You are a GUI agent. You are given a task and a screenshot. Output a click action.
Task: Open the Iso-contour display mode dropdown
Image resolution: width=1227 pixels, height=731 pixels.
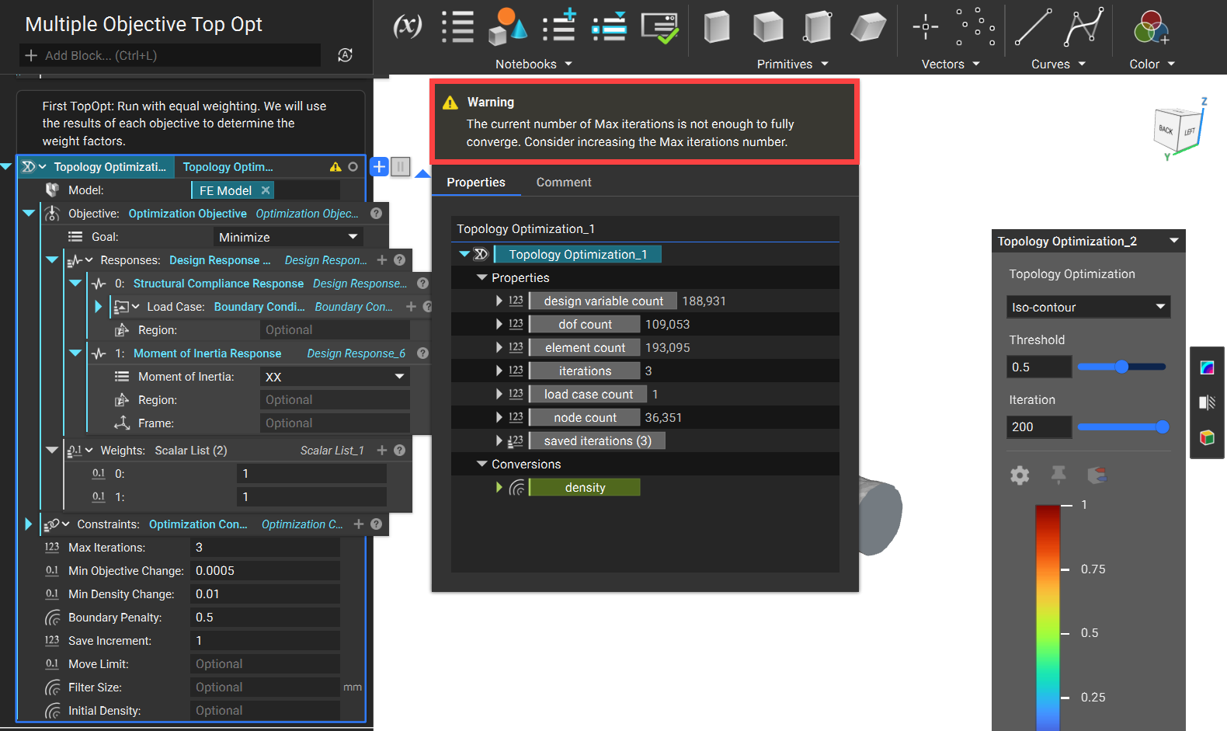[x=1088, y=307]
